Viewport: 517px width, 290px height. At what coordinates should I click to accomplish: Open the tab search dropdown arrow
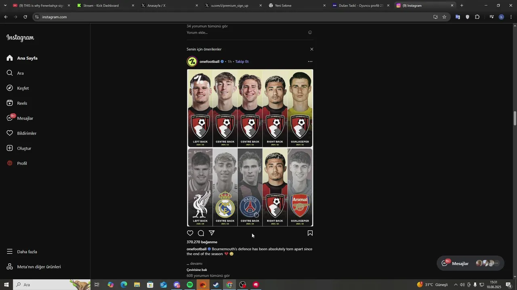(5, 6)
